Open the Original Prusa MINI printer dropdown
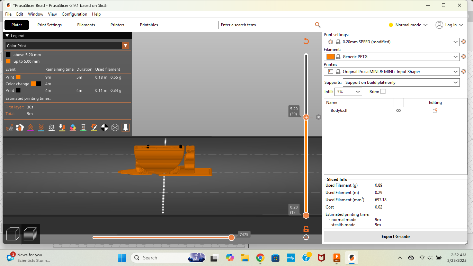Viewport: 473px width, 266px height. coord(392,72)
